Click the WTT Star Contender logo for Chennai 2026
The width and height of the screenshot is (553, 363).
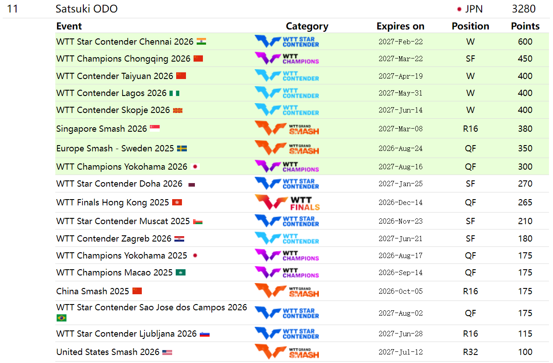click(287, 42)
